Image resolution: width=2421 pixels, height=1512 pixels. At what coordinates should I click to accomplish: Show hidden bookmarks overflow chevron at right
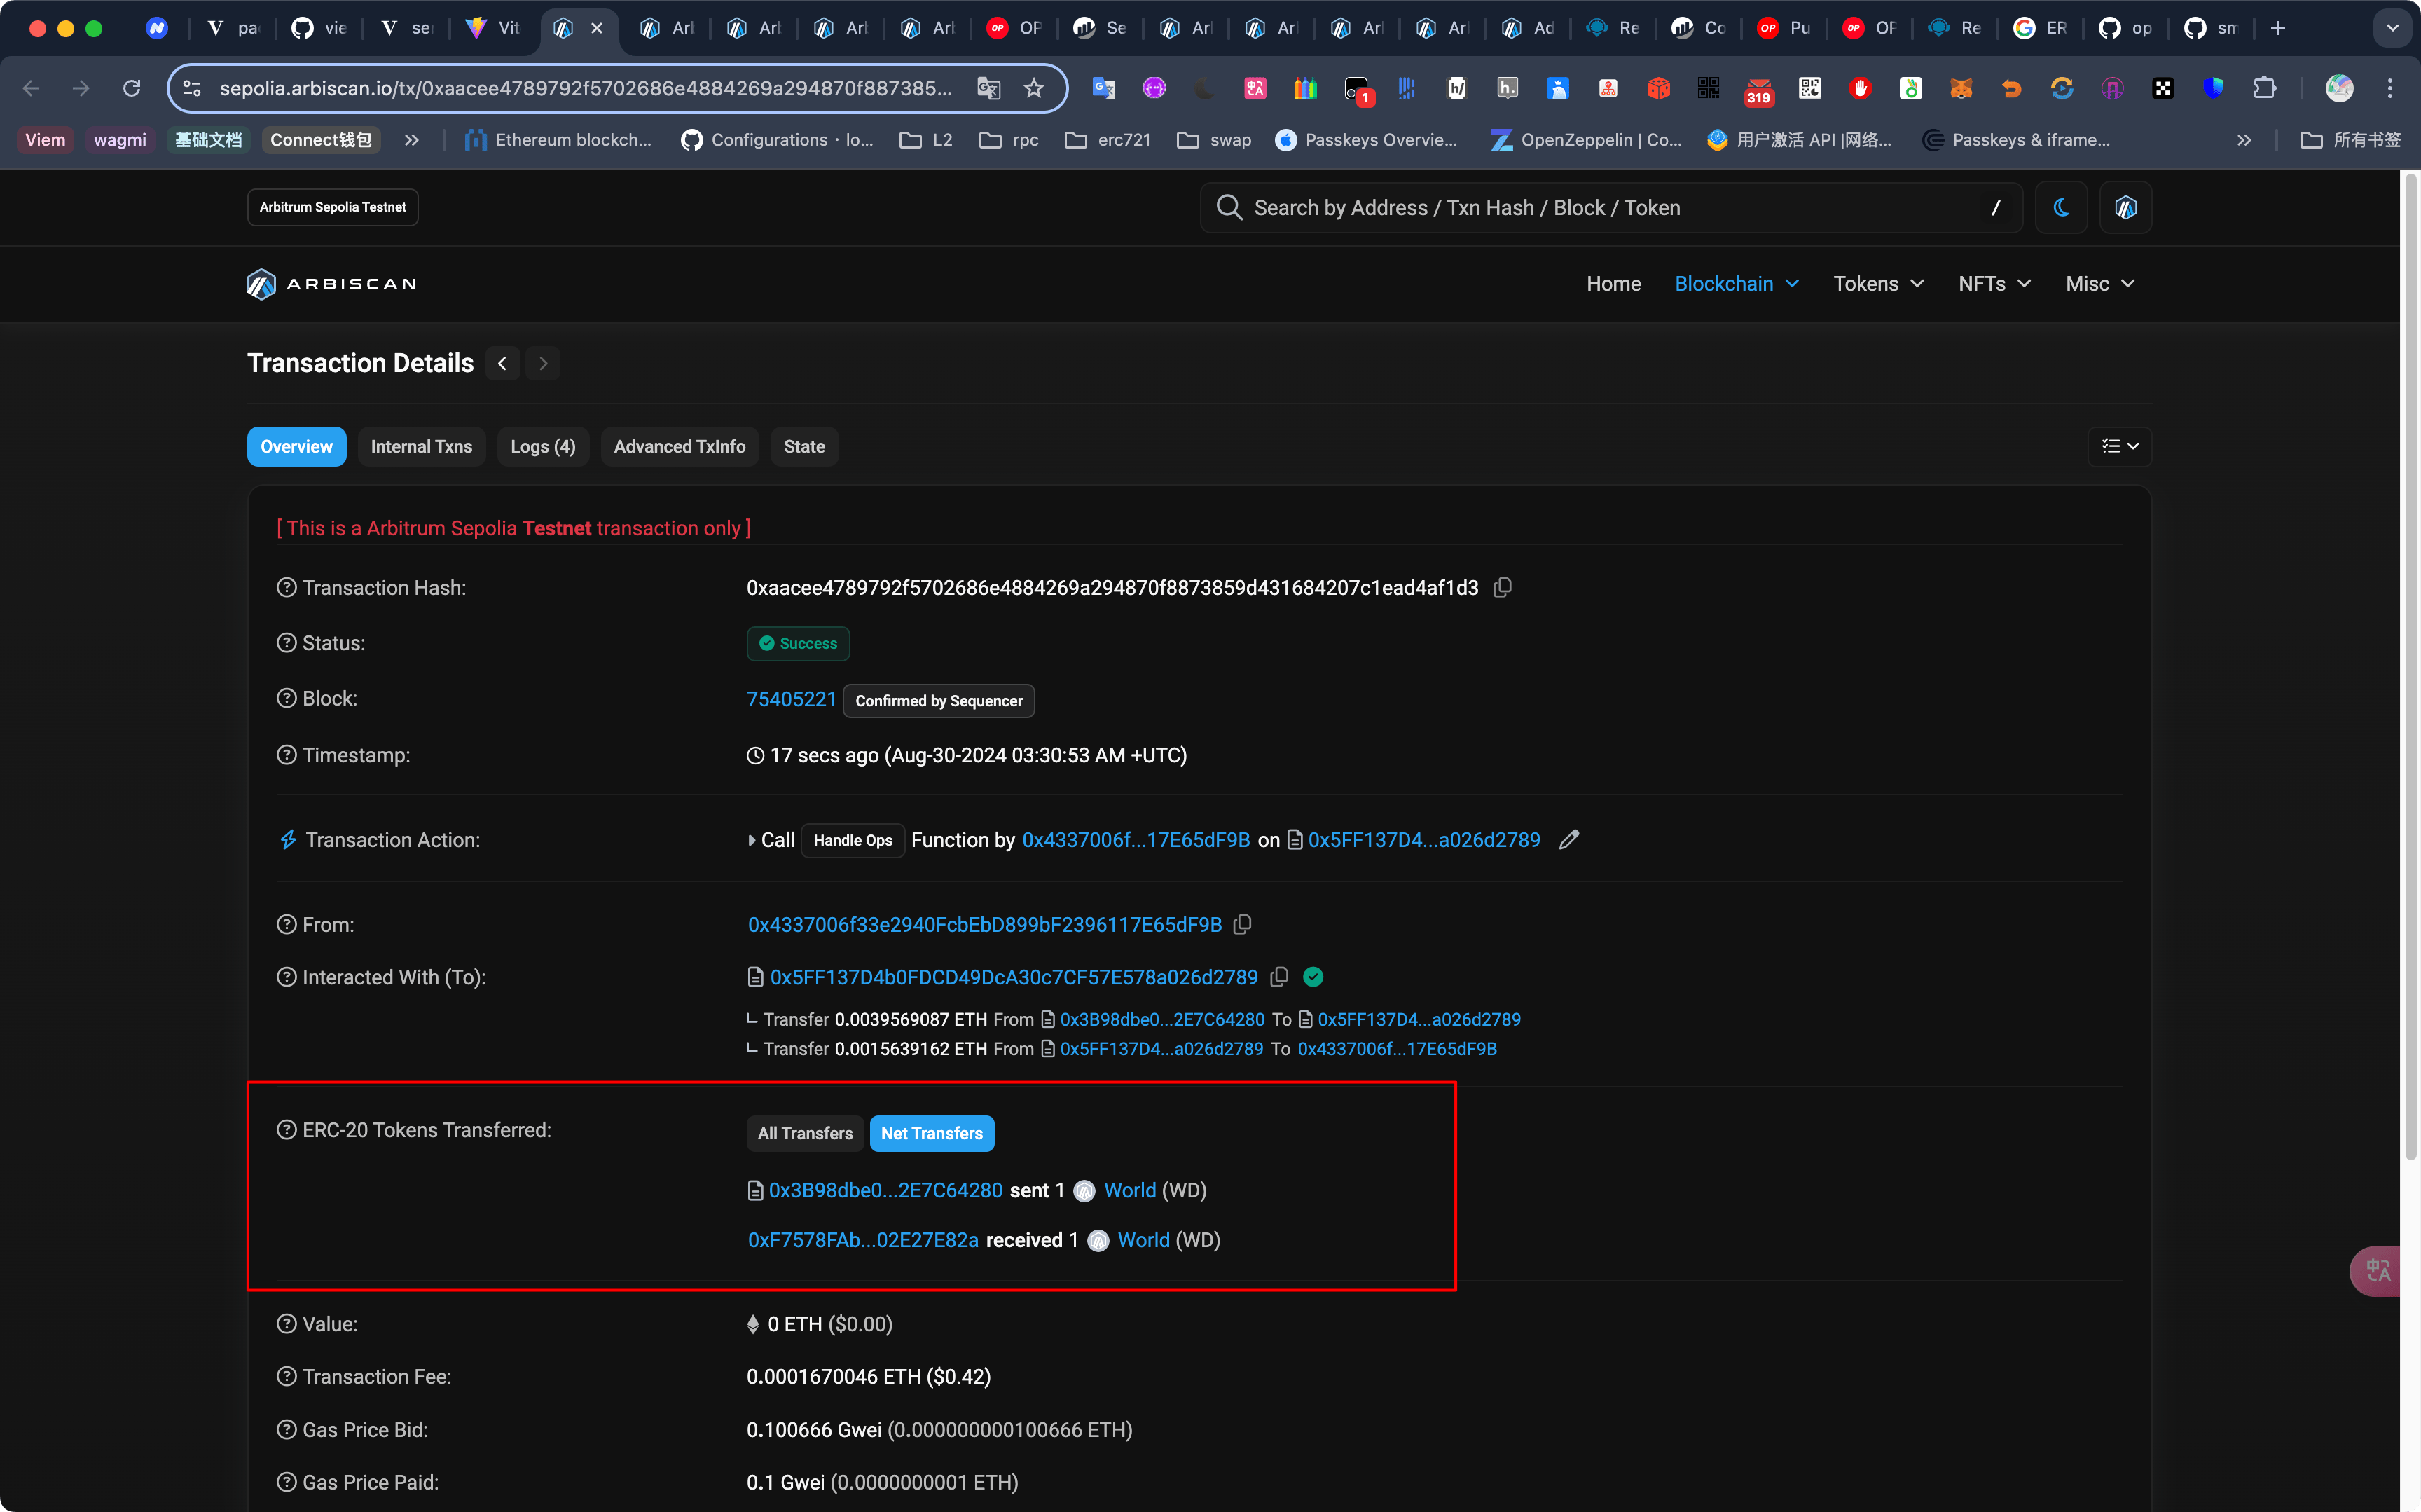(x=2244, y=140)
